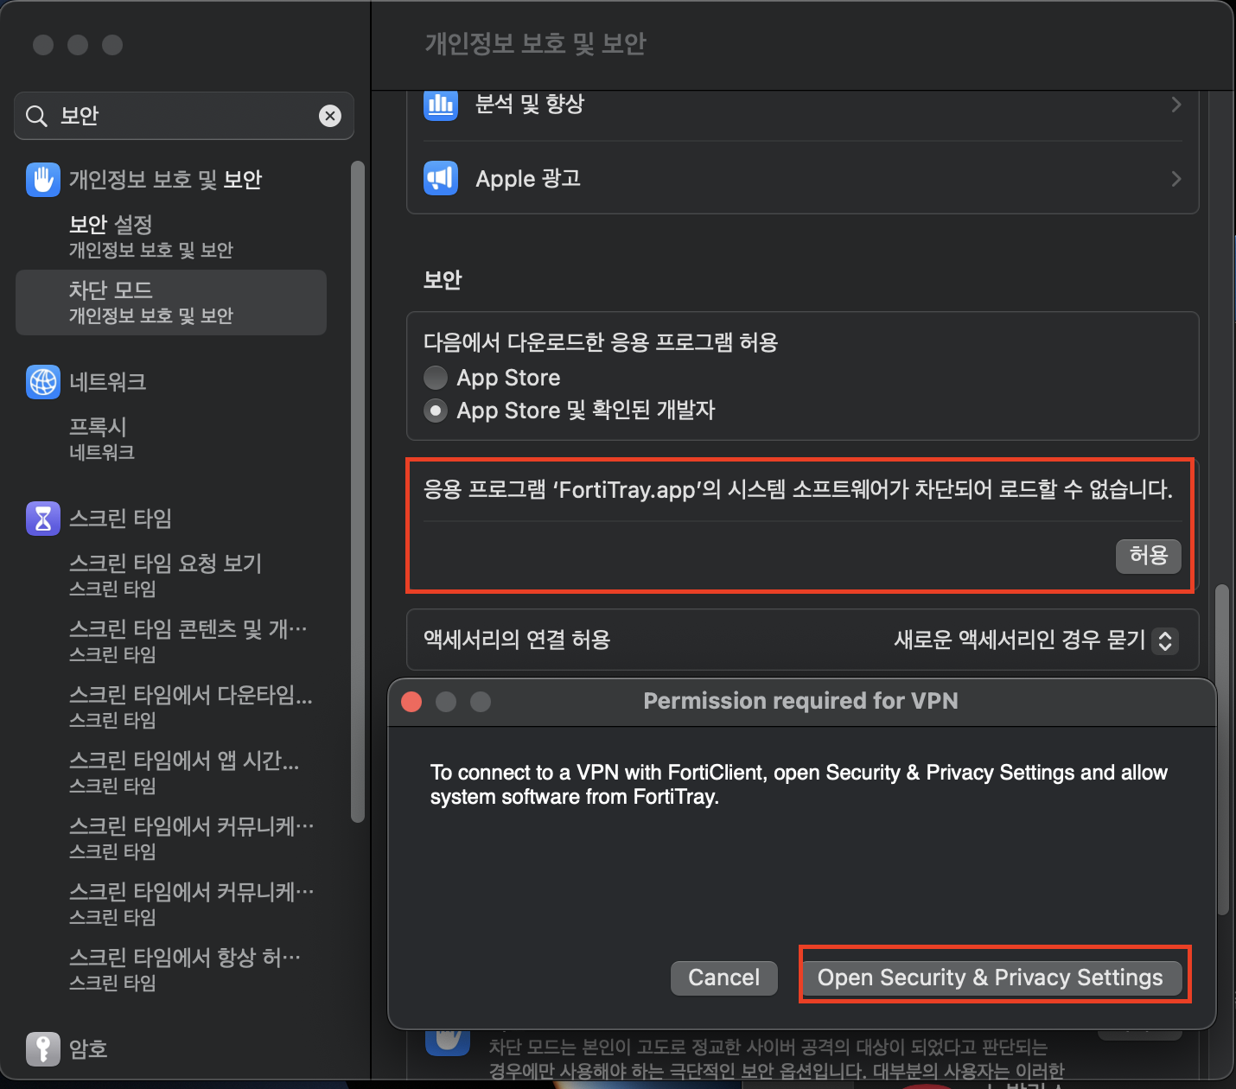This screenshot has width=1236, height=1089.
Task: Click the search magnifier icon
Action: (36, 116)
